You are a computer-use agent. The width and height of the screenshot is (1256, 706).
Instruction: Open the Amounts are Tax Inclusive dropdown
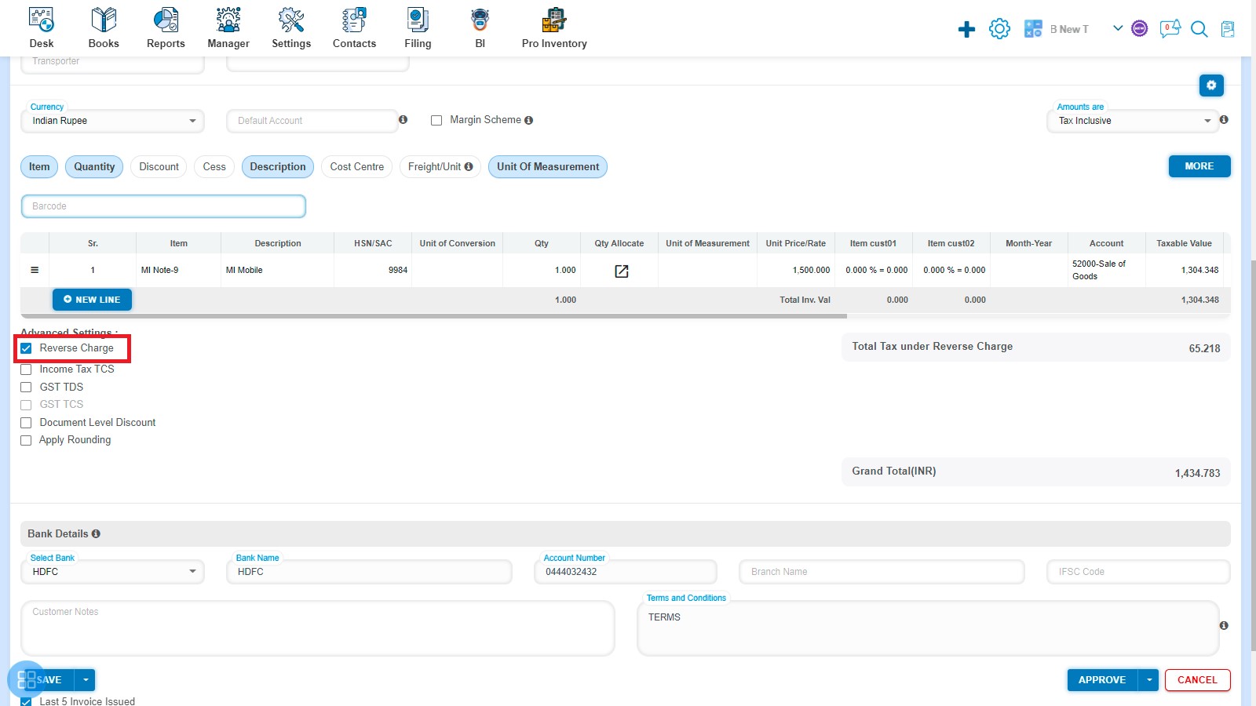click(1132, 121)
